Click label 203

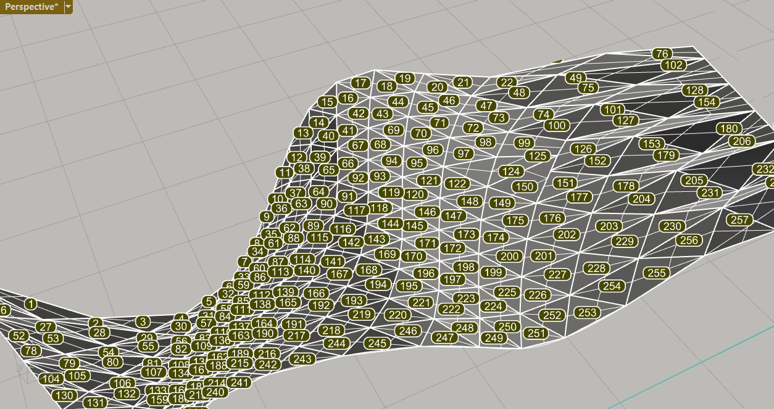(609, 226)
